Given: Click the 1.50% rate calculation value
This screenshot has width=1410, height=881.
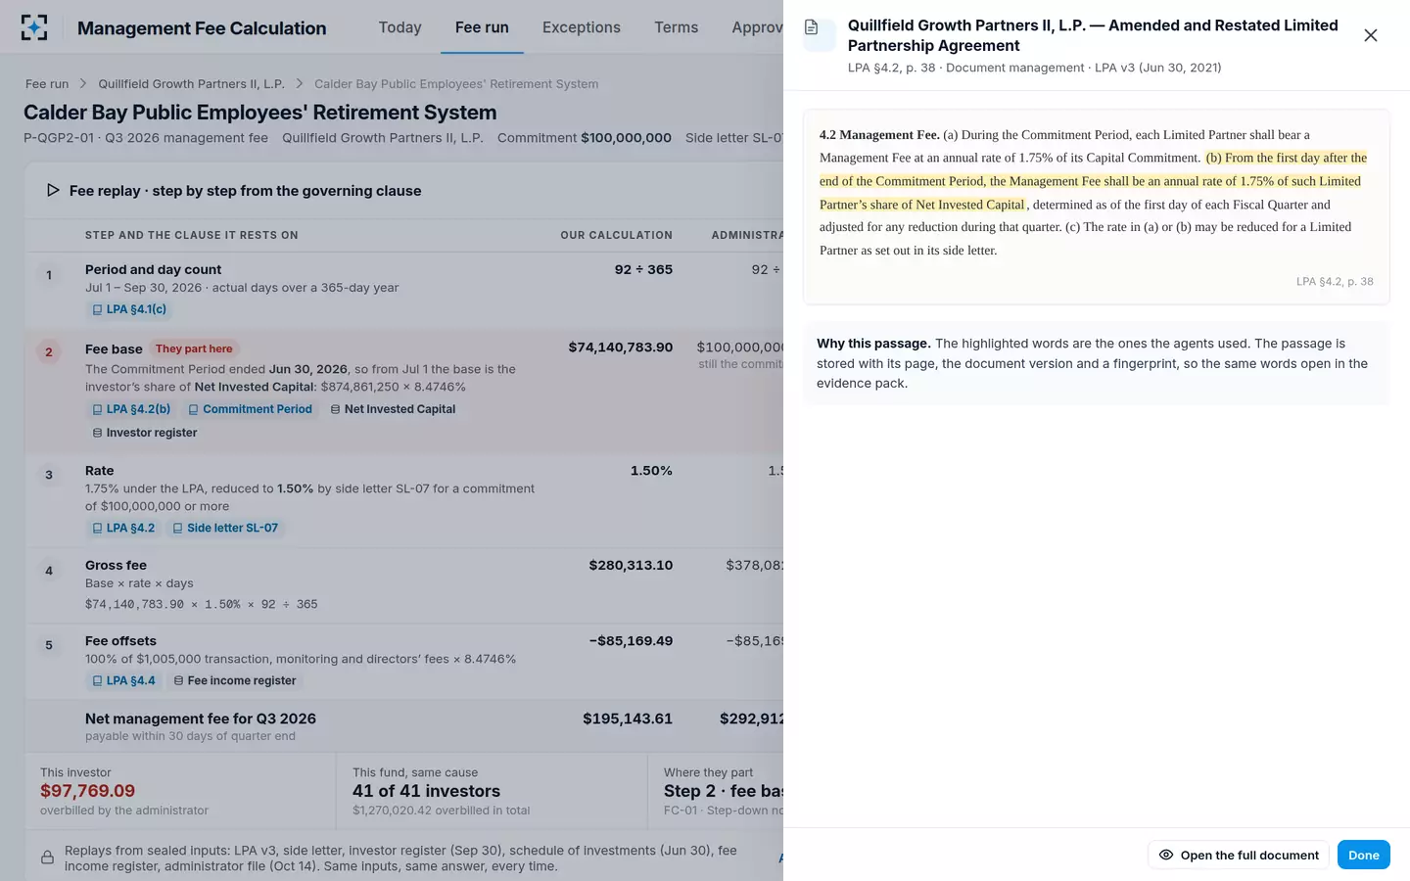Looking at the screenshot, I should [651, 471].
